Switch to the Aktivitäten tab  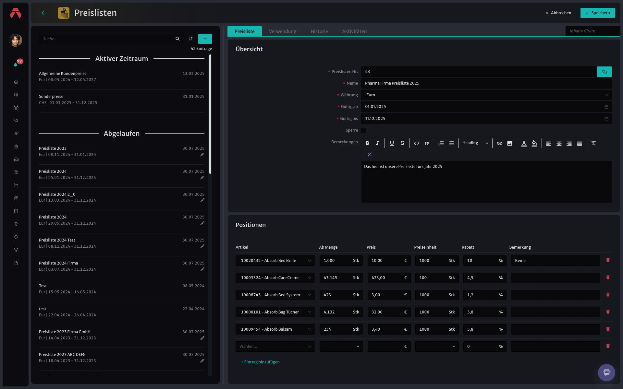click(x=354, y=31)
